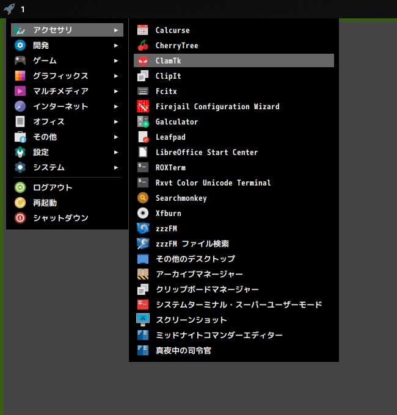Image resolution: width=397 pixels, height=415 pixels.
Task: Launch Searchmonkey search tool entry
Action: (234, 198)
